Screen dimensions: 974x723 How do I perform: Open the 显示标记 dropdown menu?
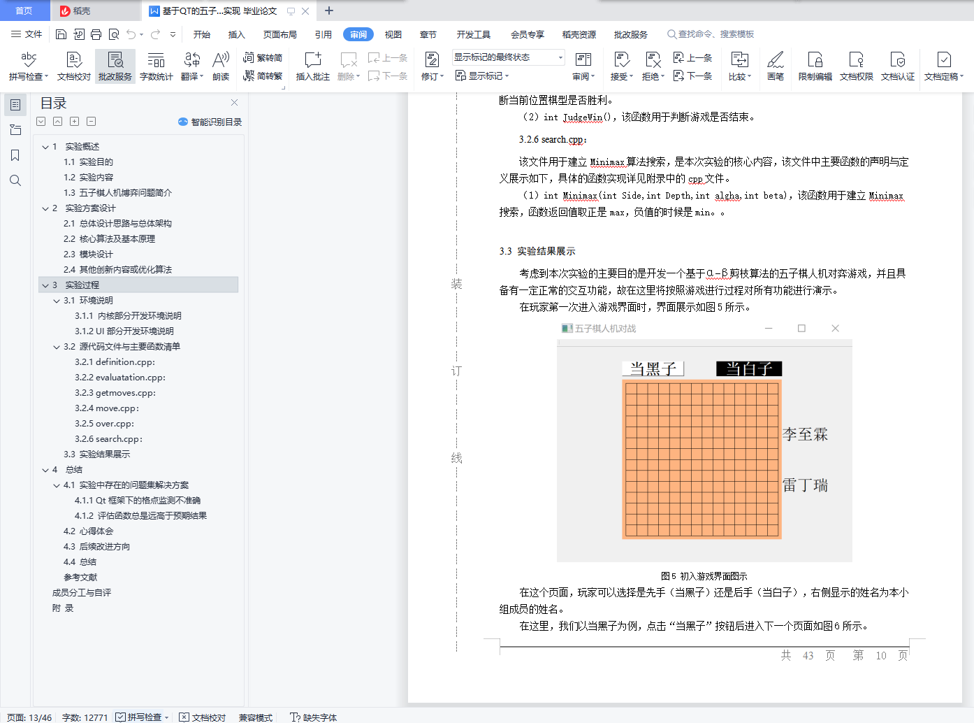[482, 76]
